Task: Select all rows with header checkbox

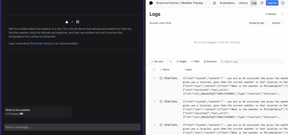Action: pyautogui.click(x=154, y=70)
